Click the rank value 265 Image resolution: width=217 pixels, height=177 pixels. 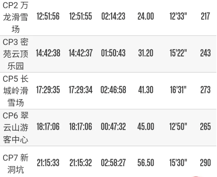click(205, 127)
